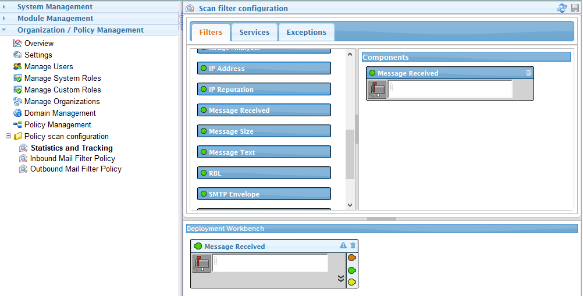Click the Manage Custom Roles icon
The width and height of the screenshot is (583, 296).
pos(17,90)
